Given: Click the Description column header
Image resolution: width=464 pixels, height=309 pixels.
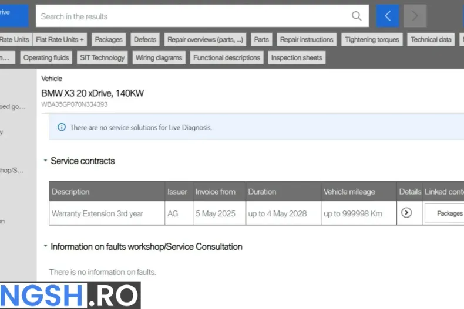Looking at the screenshot, I should point(107,191).
